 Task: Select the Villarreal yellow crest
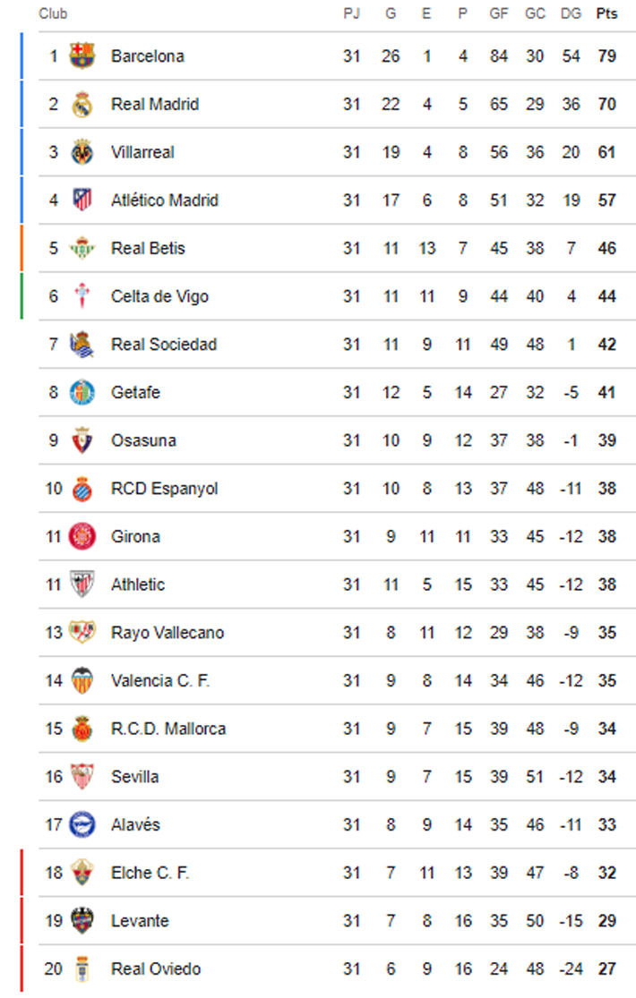[82, 152]
